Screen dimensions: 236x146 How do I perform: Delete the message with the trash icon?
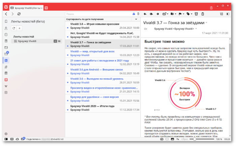point(203,14)
